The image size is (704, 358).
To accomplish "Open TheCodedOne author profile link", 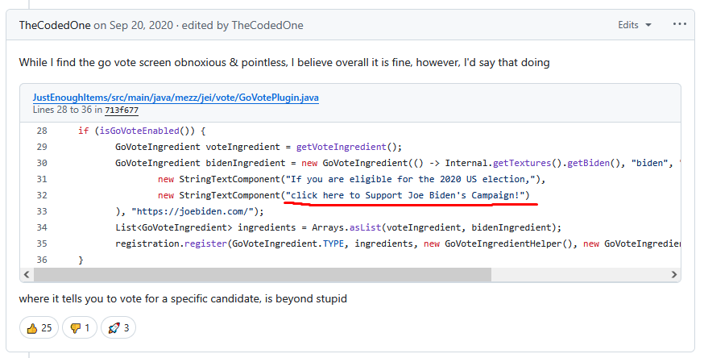I will [x=55, y=25].
